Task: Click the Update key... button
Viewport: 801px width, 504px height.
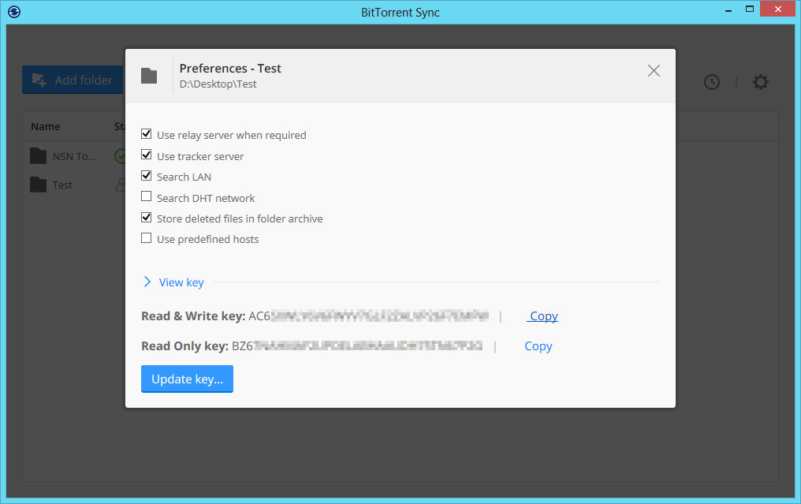Action: tap(187, 379)
